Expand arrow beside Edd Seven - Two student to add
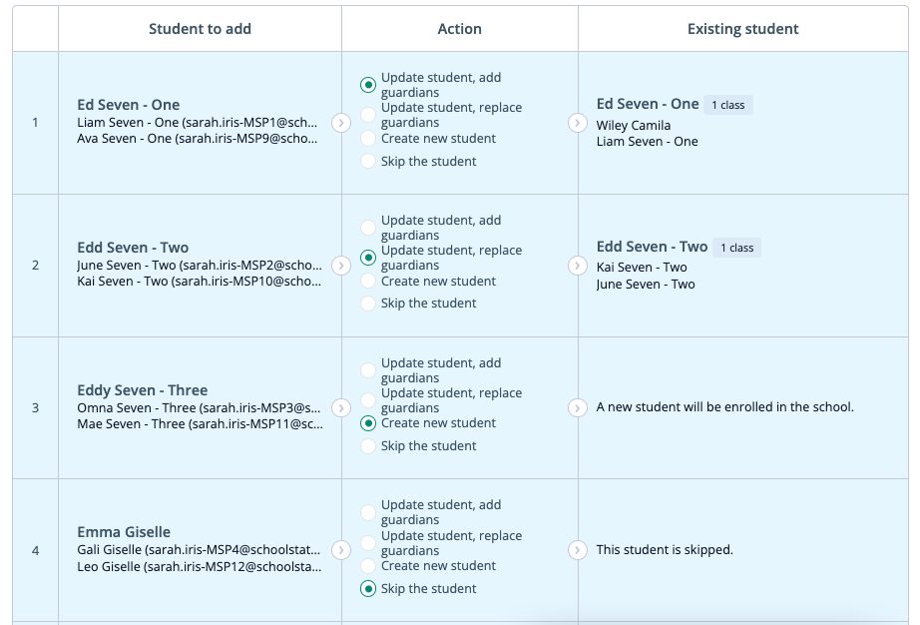Screen dimensions: 920x625 341,266
